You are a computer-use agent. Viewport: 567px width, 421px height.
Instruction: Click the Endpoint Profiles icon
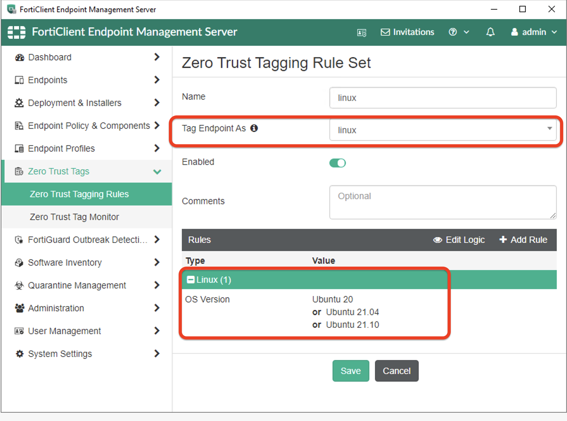pos(19,148)
